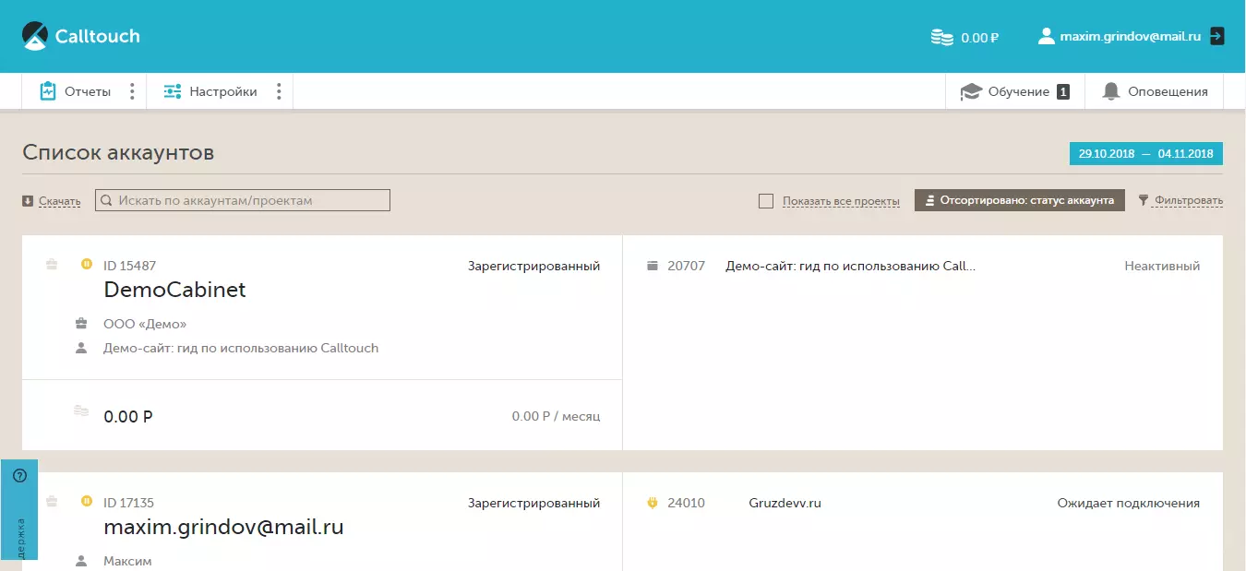Click the yellow pause status icon for ID 15487

(87, 265)
